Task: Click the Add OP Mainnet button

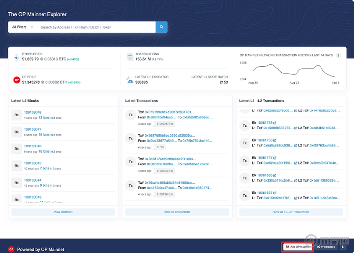Action: coord(298,247)
